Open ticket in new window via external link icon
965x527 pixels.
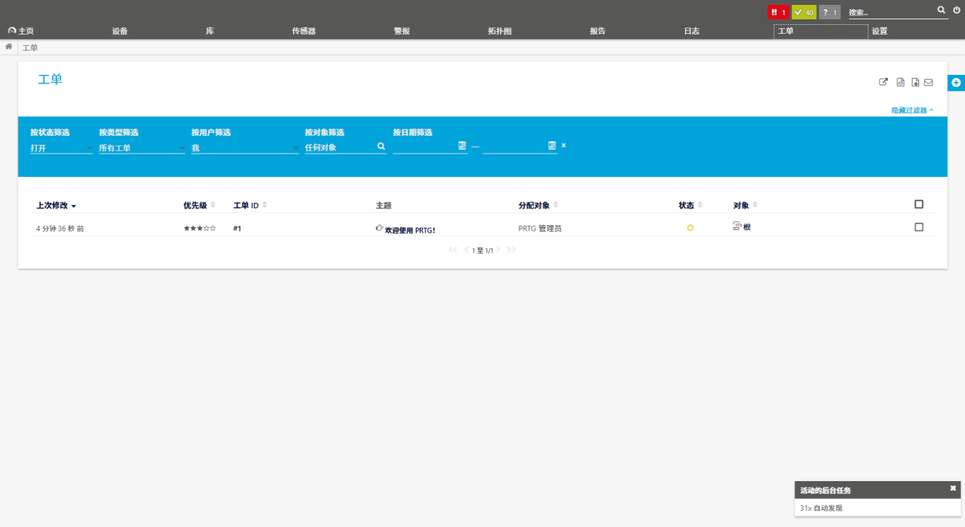pos(883,81)
